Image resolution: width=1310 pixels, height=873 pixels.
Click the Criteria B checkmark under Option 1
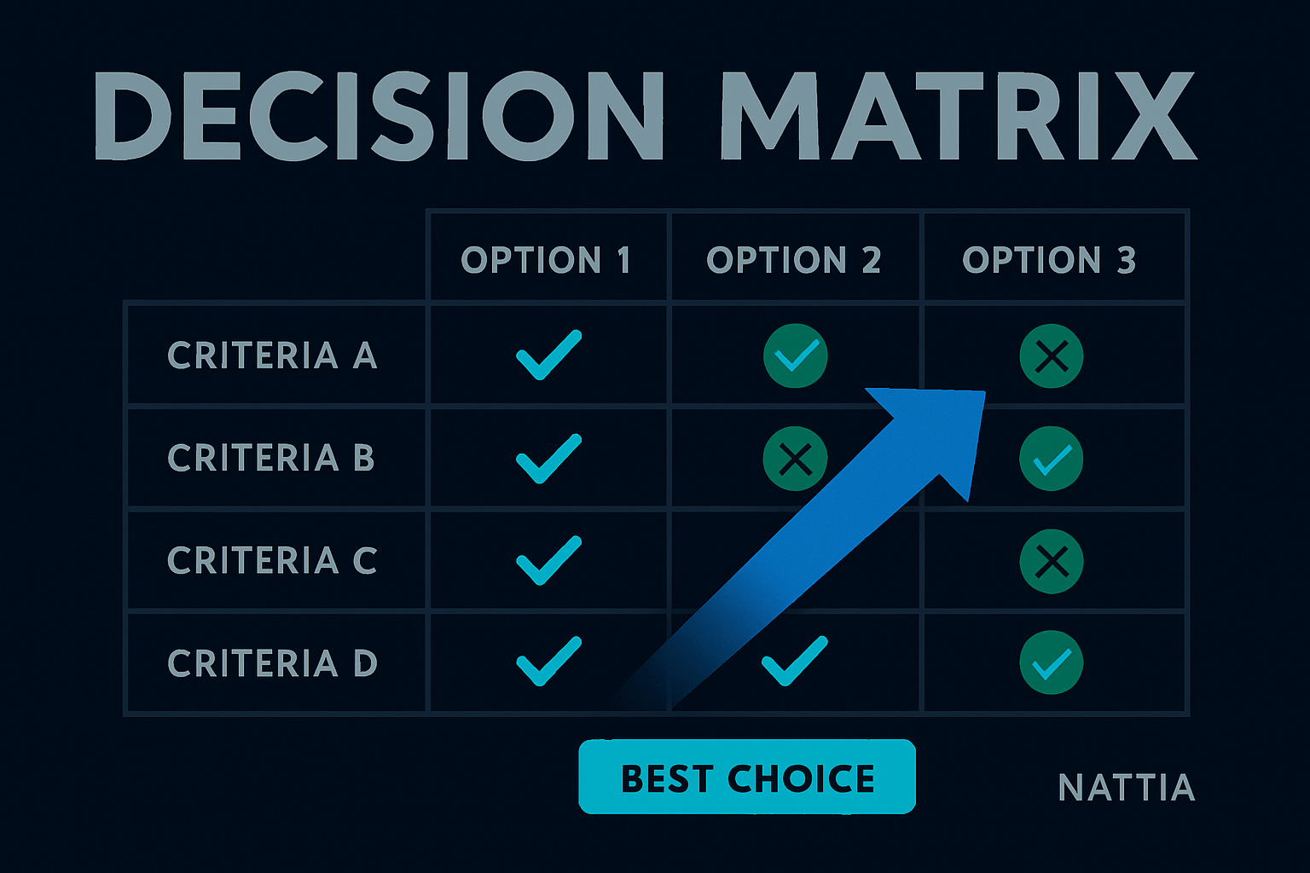coord(548,459)
